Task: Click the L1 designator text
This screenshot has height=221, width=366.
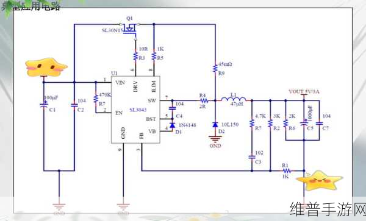Action: [234, 94]
